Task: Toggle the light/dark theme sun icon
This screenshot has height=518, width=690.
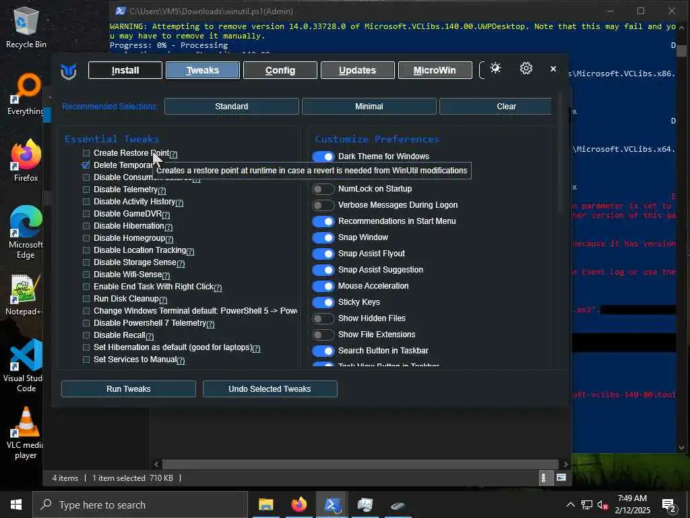Action: [495, 68]
